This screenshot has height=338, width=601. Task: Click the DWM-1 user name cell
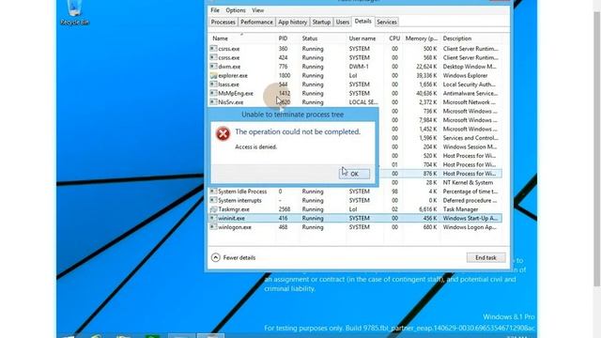point(359,67)
